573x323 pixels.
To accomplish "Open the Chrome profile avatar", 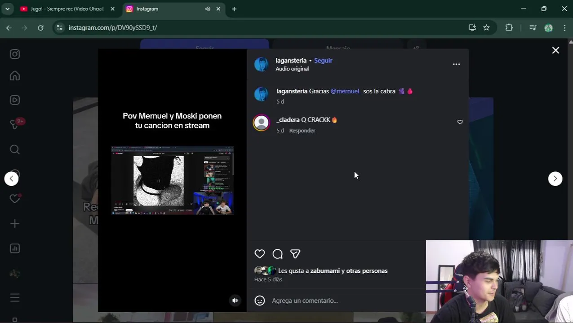I will (x=548, y=28).
